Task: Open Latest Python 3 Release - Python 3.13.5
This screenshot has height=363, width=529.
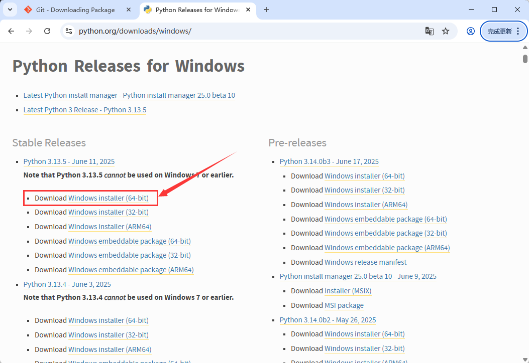Action: point(85,110)
